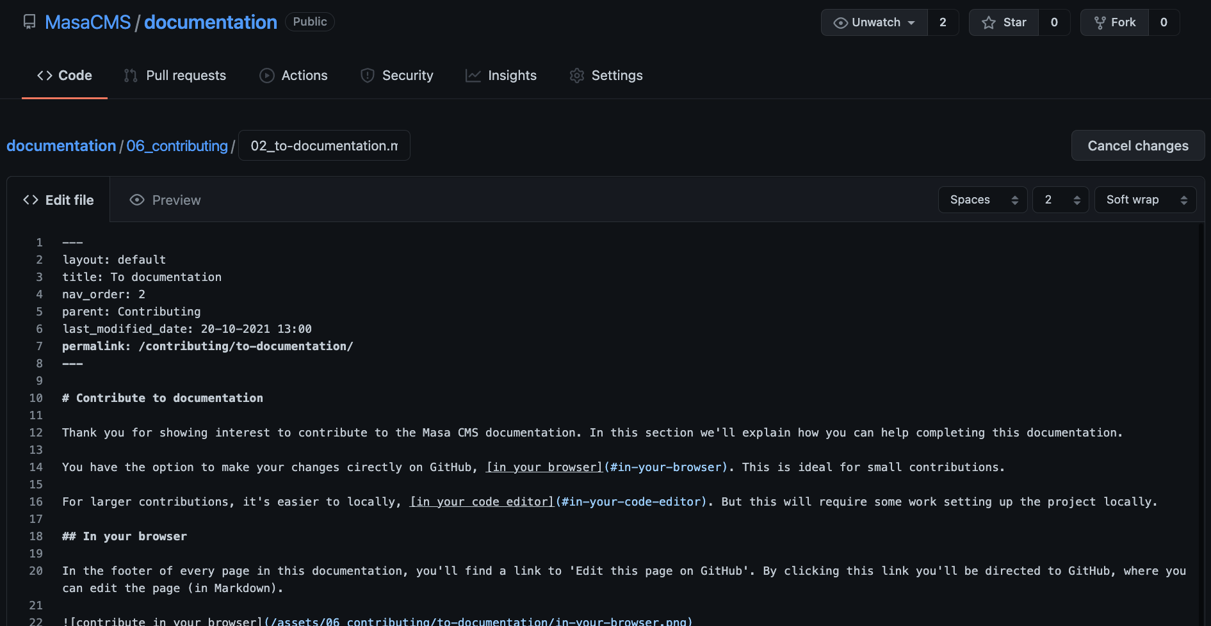Click the Code brackets icon in nav
1211x626 pixels.
pyautogui.click(x=45, y=76)
